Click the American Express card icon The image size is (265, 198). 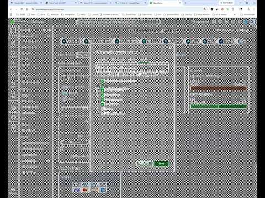click(103, 190)
